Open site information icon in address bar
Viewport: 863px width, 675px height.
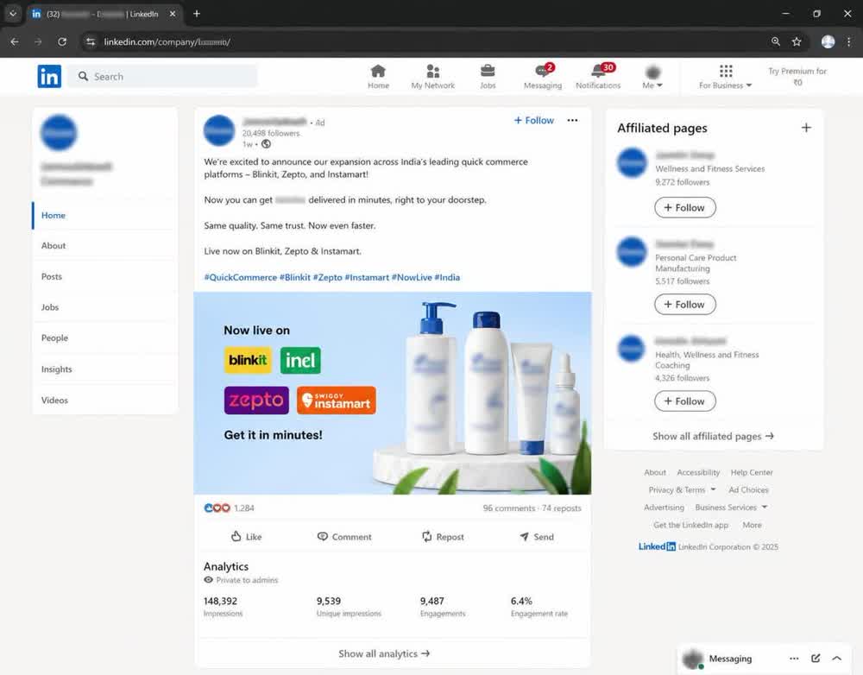coord(91,41)
